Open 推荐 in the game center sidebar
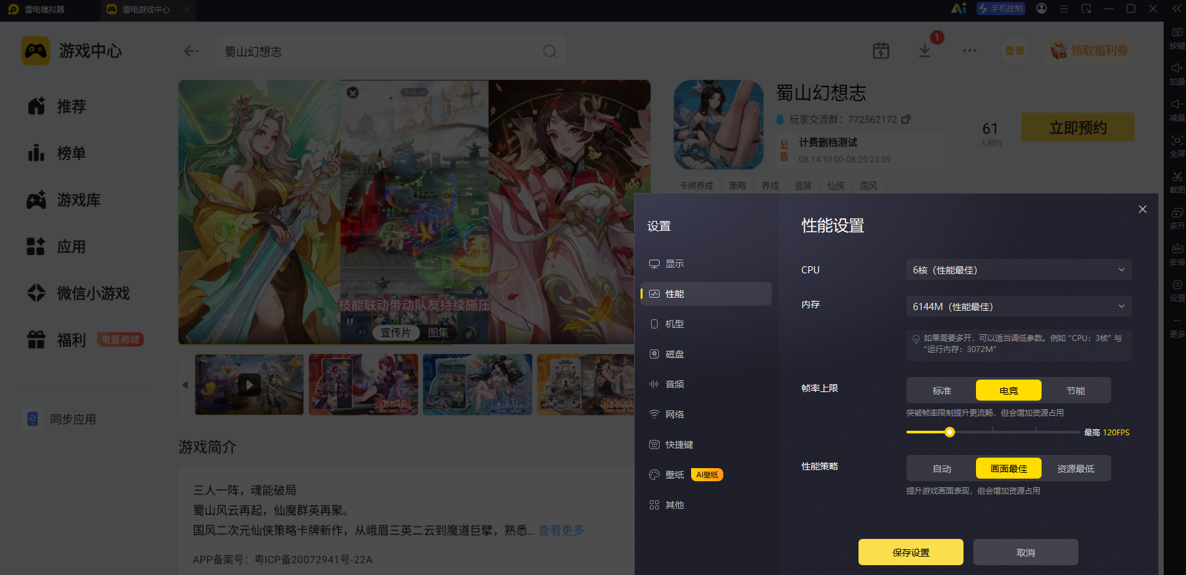The height and width of the screenshot is (575, 1186). [57, 106]
